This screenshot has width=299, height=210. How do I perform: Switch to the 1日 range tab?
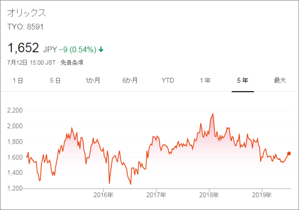pyautogui.click(x=18, y=80)
